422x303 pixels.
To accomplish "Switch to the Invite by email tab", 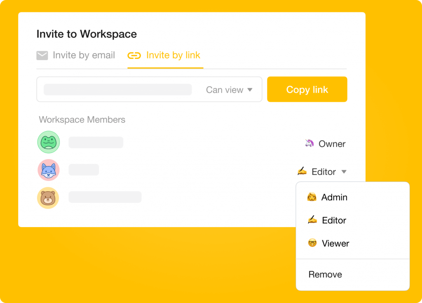I will (76, 55).
